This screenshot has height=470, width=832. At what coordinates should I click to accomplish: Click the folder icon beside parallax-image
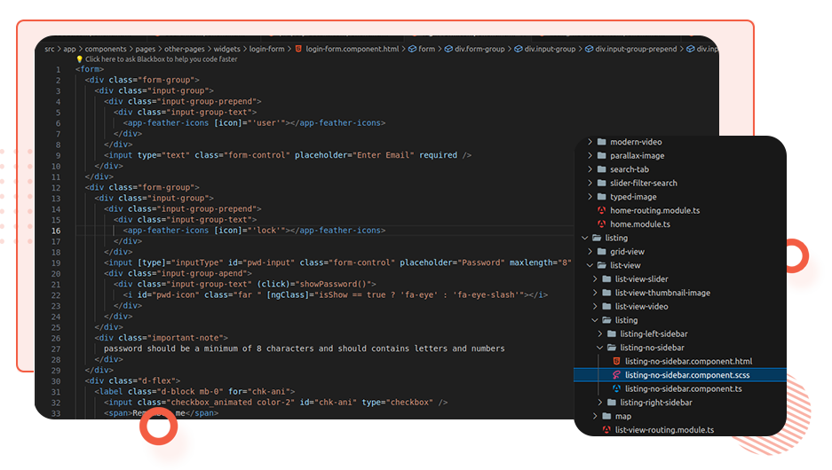(x=601, y=156)
